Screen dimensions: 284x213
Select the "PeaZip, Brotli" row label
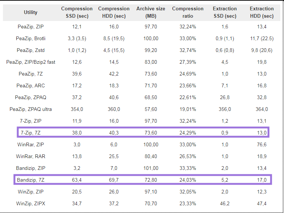[31, 38]
